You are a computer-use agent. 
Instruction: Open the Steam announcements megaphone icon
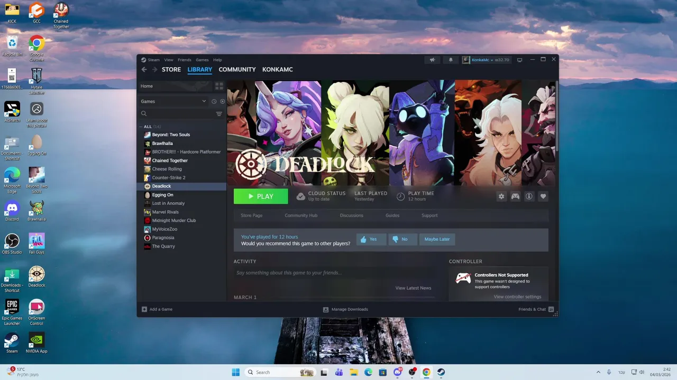click(432, 60)
